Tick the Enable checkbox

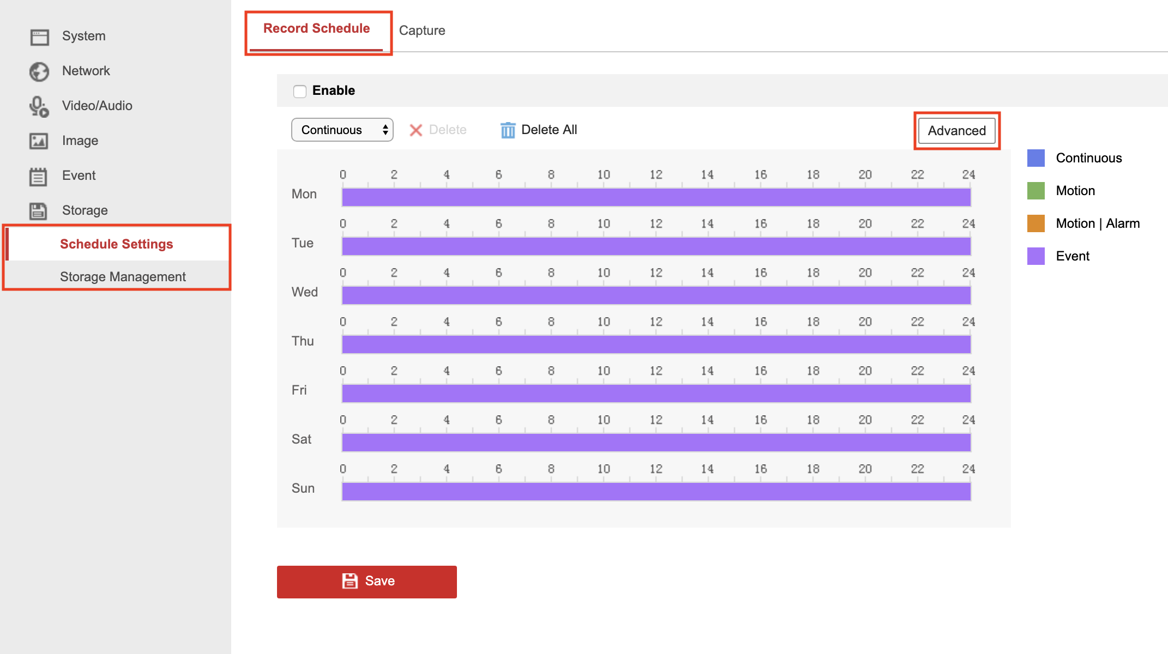click(x=300, y=91)
